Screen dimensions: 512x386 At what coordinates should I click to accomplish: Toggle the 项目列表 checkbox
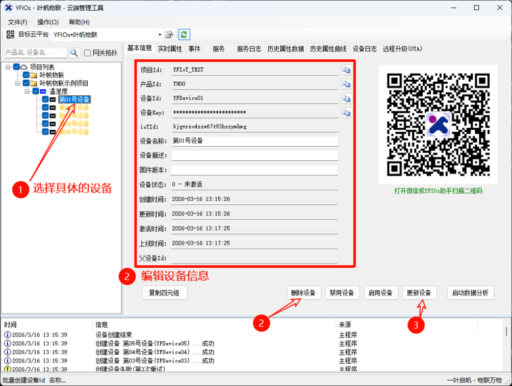(16, 67)
